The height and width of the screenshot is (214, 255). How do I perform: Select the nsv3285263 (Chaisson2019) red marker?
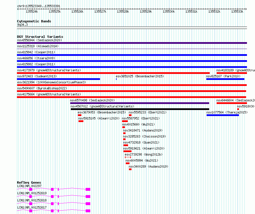click(x=124, y=139)
